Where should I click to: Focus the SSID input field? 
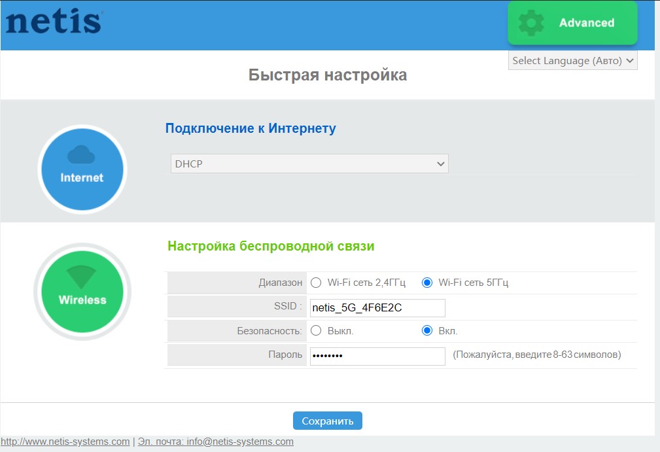coord(377,307)
